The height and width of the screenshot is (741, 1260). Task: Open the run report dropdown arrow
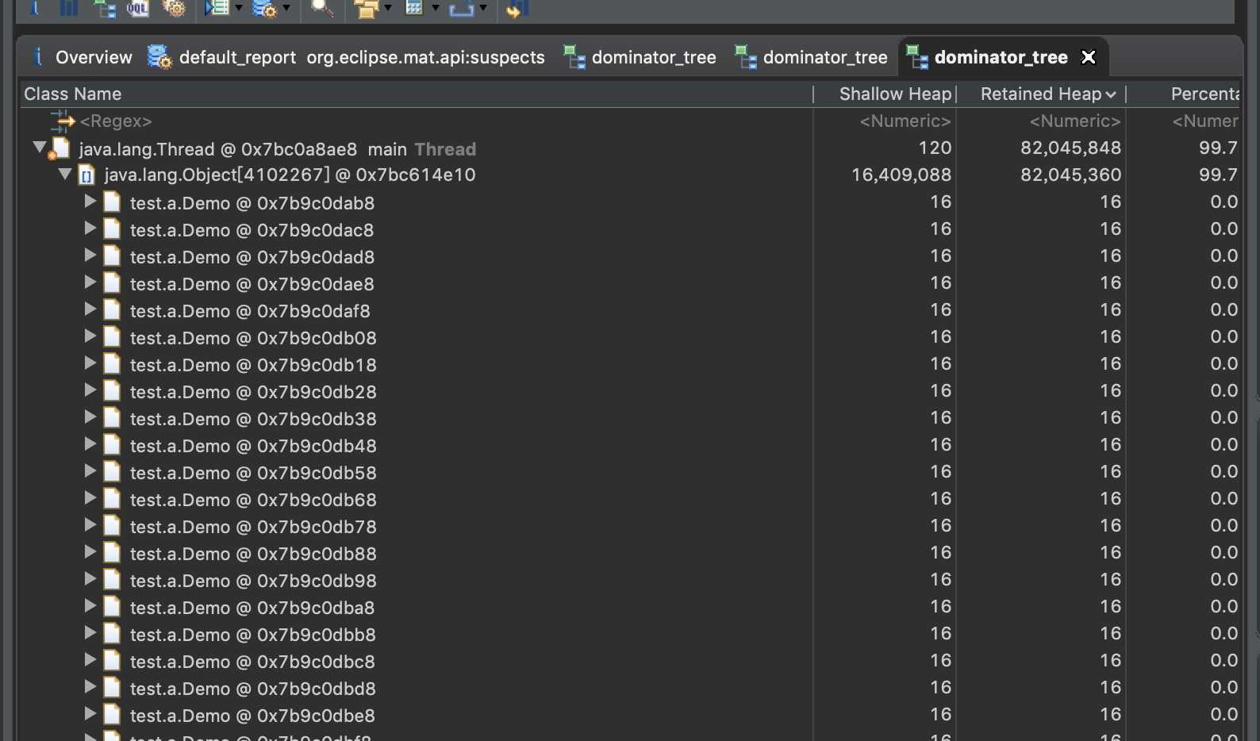(238, 8)
